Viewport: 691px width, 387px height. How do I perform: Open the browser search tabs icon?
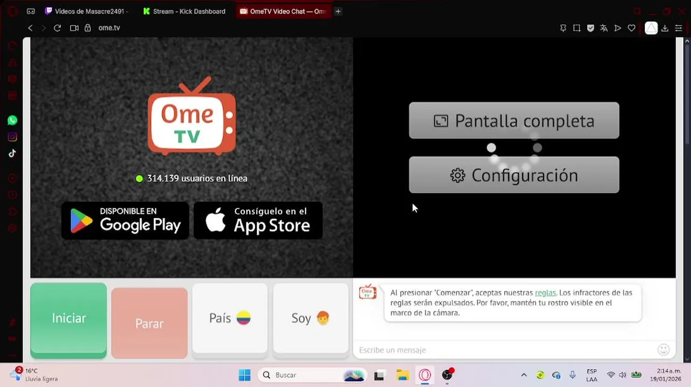click(x=637, y=11)
